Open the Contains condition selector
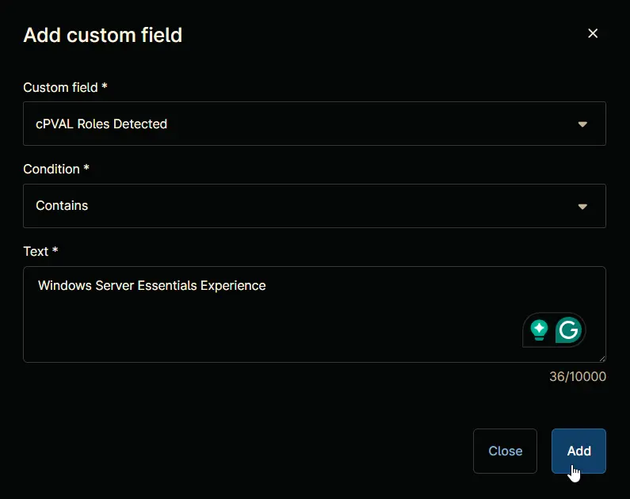Image resolution: width=630 pixels, height=499 pixels. pyautogui.click(x=314, y=206)
